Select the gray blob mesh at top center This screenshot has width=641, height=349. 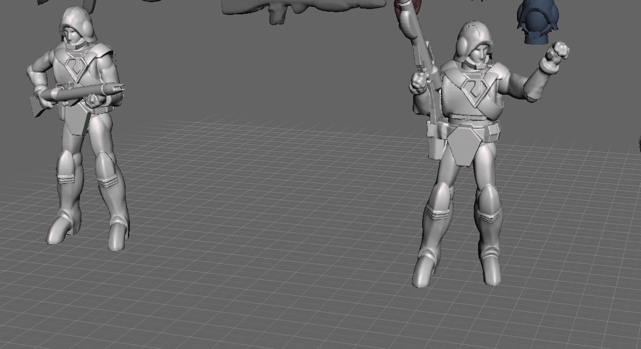coord(303,8)
